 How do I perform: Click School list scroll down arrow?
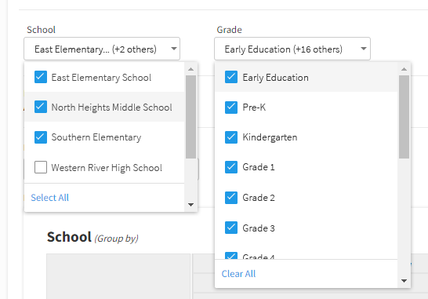point(190,205)
